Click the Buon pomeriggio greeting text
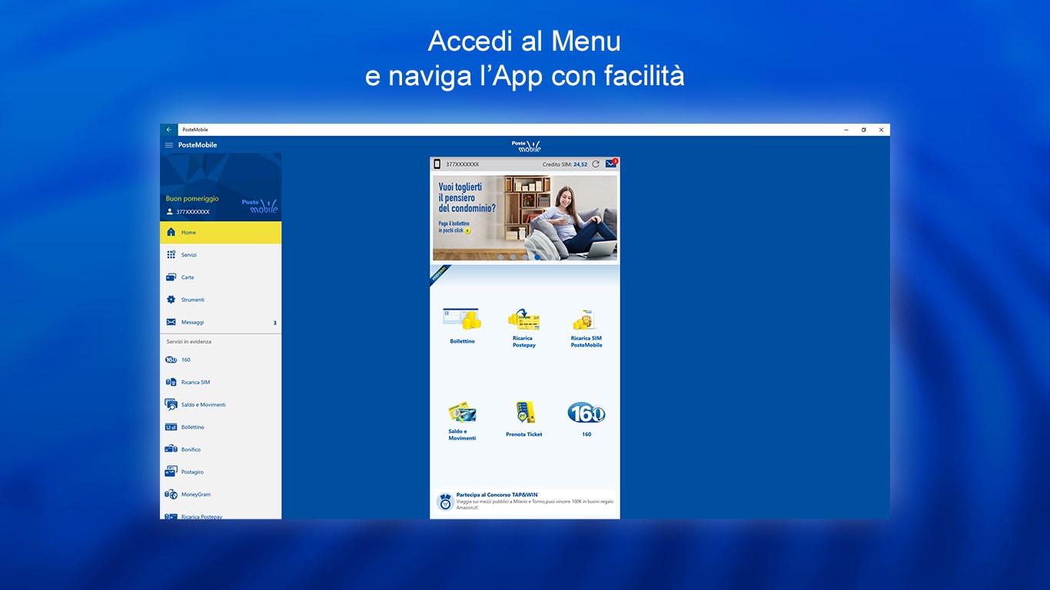 pos(192,198)
